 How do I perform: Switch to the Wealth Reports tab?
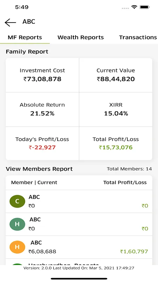81,37
